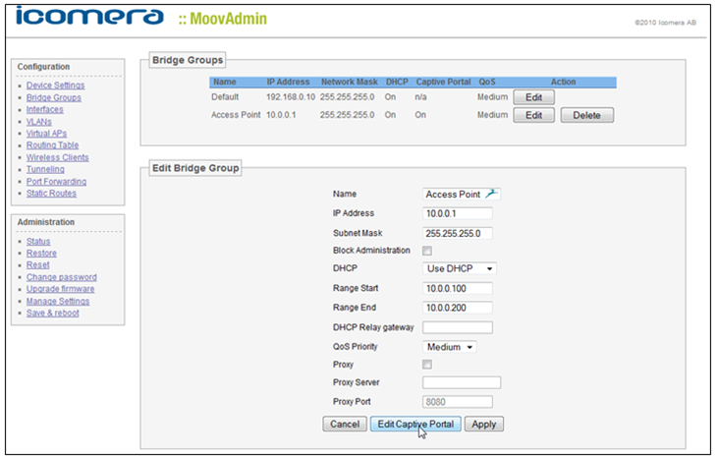Open Manage Settings link
Viewport: 717px width, 459px height.
coord(58,301)
